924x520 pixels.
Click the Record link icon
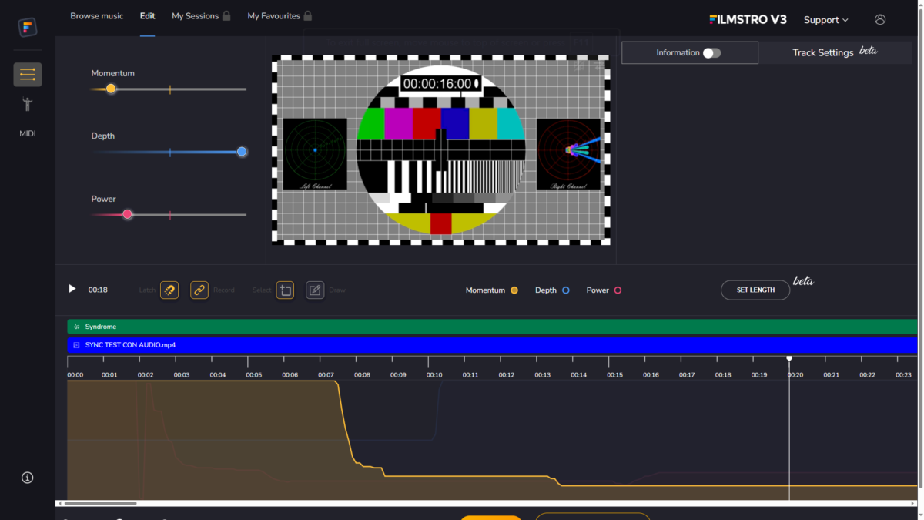[x=199, y=290]
